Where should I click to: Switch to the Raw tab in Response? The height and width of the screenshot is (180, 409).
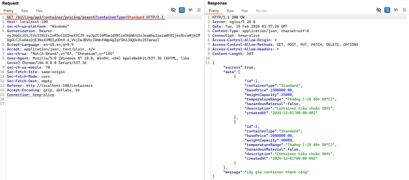pos(230,11)
